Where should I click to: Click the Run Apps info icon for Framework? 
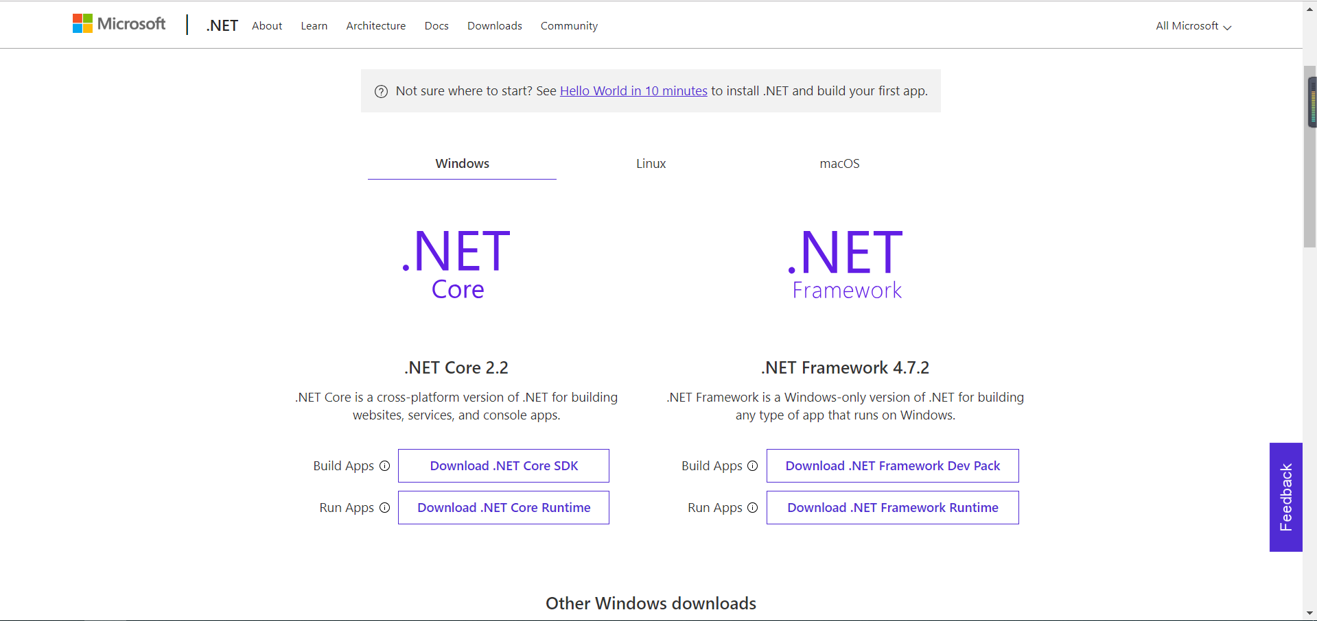click(753, 508)
